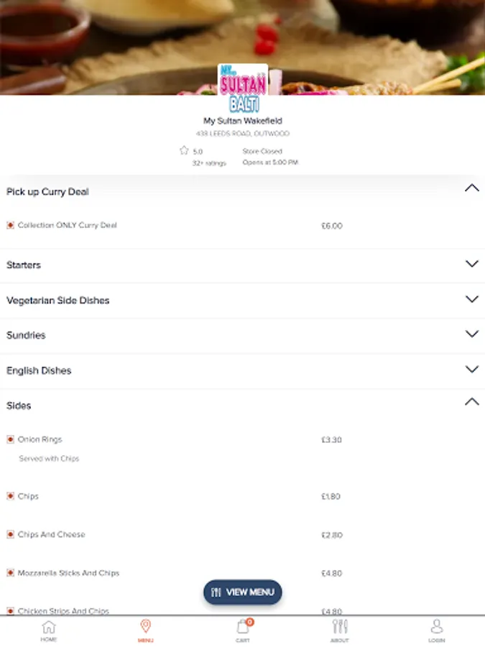The height and width of the screenshot is (647, 485).
Task: Click the red dot icon beside Chips And Cheese
Action: click(10, 535)
